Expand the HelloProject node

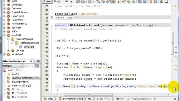(x=4, y=16)
